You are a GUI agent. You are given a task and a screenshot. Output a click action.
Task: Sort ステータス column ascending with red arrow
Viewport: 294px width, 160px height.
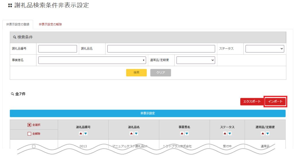[x=225, y=133]
